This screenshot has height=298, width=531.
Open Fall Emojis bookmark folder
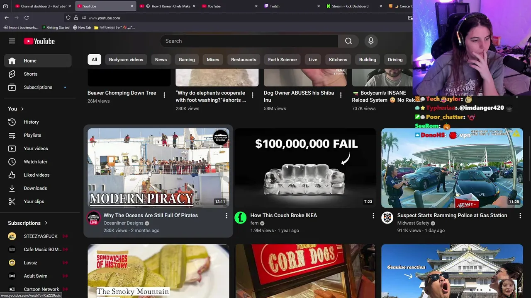coord(114,27)
